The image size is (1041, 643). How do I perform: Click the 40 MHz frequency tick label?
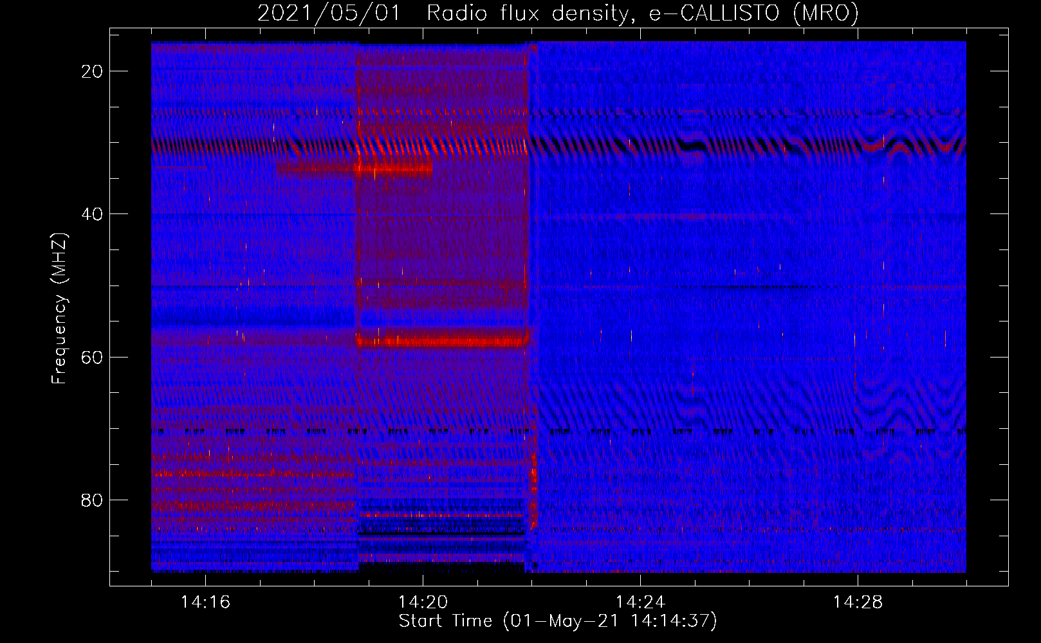tap(92, 214)
